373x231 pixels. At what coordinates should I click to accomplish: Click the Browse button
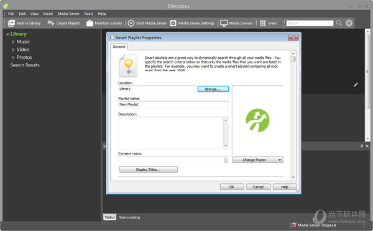click(x=213, y=89)
